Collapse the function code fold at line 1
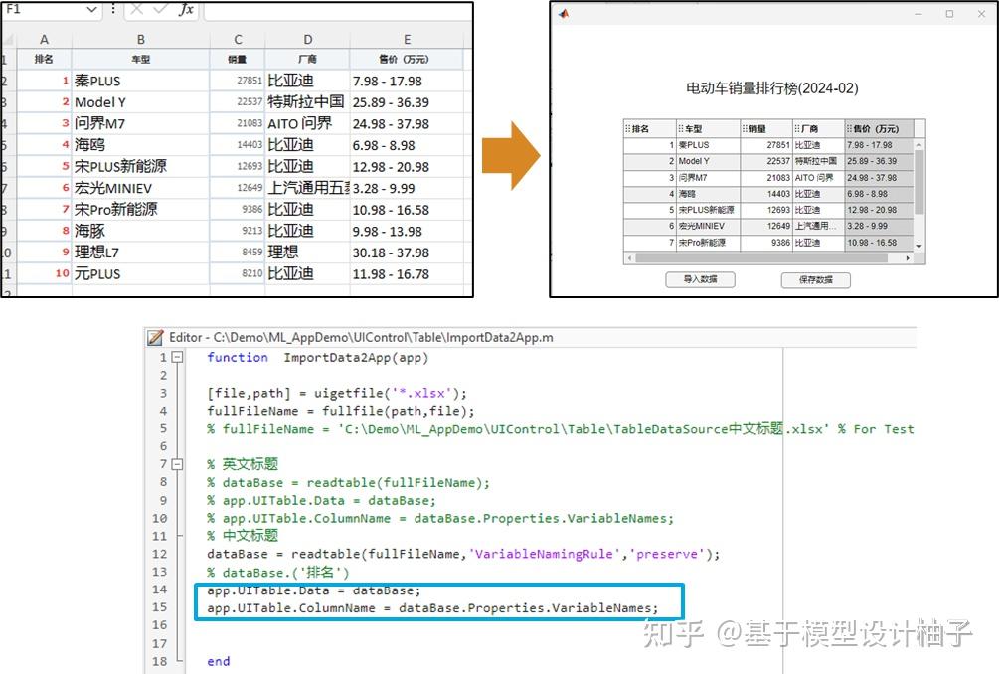 177,357
